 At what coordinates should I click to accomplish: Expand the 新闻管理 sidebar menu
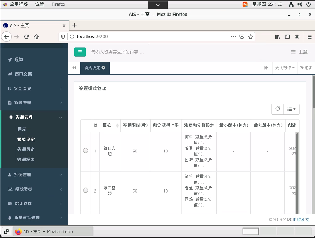tap(34, 103)
